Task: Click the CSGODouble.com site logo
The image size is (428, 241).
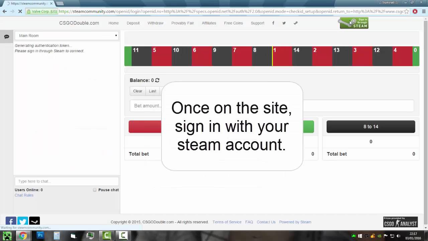Action: tap(79, 23)
